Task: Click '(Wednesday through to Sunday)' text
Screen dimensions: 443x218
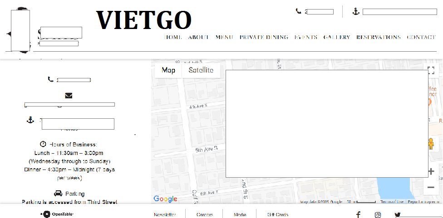Action: tap(69, 162)
